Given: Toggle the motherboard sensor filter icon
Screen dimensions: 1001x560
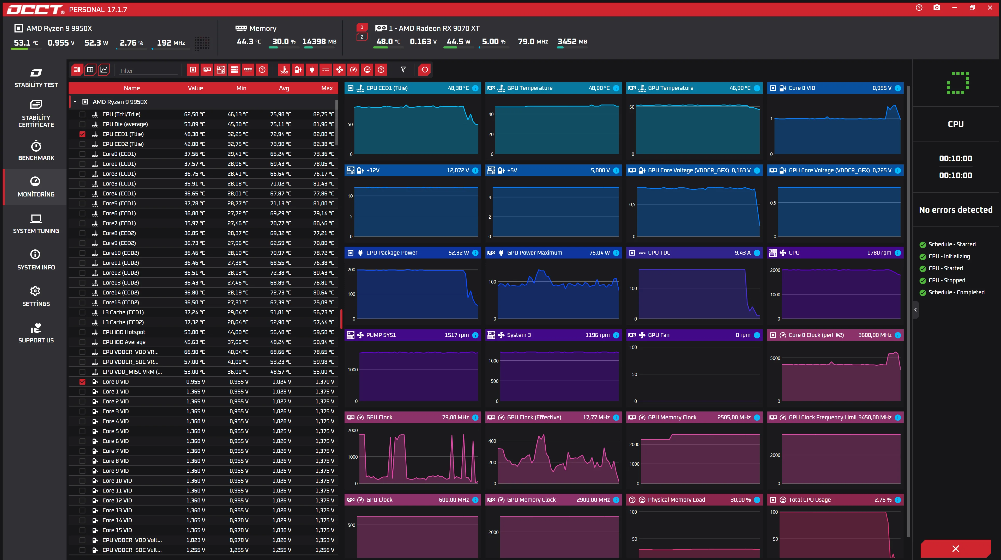Looking at the screenshot, I should pos(220,70).
